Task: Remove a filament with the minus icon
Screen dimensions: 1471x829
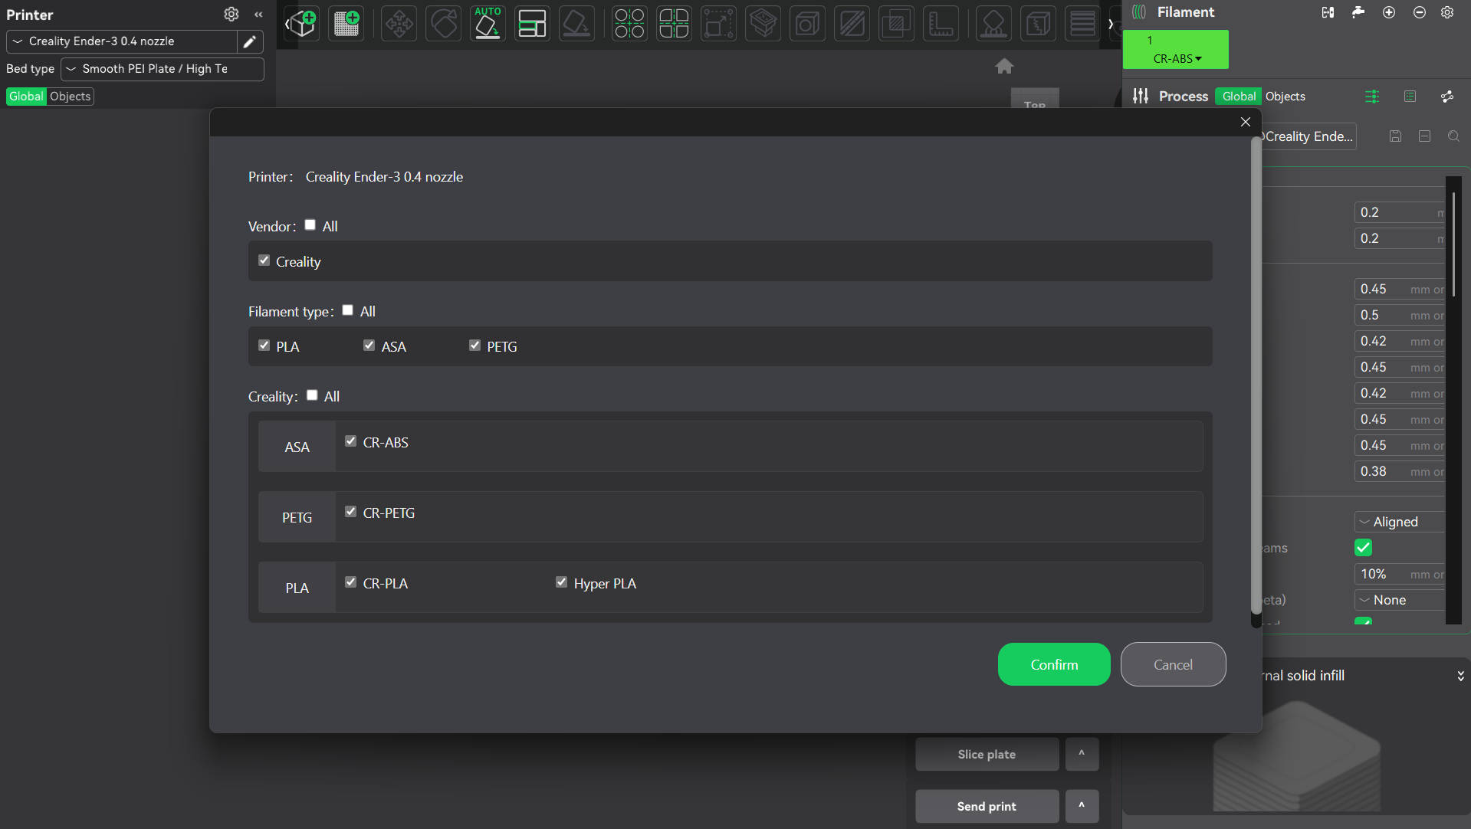Action: [x=1420, y=12]
